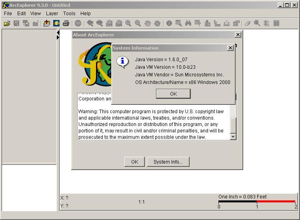Open the Tools menu
The width and height of the screenshot is (300, 220).
coord(69,14)
